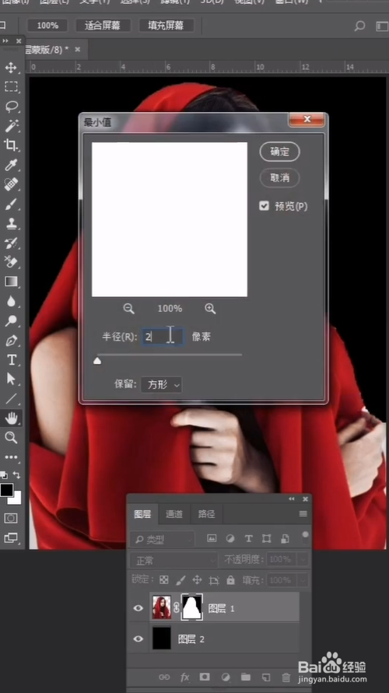Toggle lock position
The height and width of the screenshot is (693, 389).
197,580
